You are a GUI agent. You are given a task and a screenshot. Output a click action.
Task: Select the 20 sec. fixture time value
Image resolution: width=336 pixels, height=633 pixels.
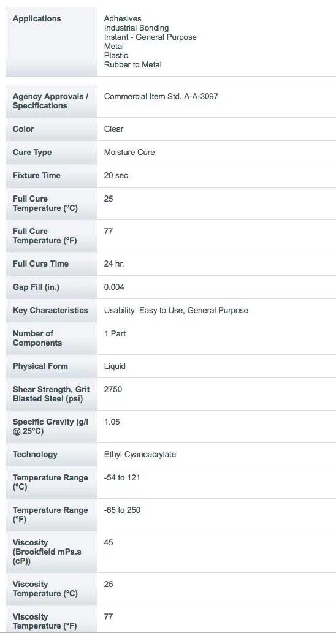pos(117,176)
